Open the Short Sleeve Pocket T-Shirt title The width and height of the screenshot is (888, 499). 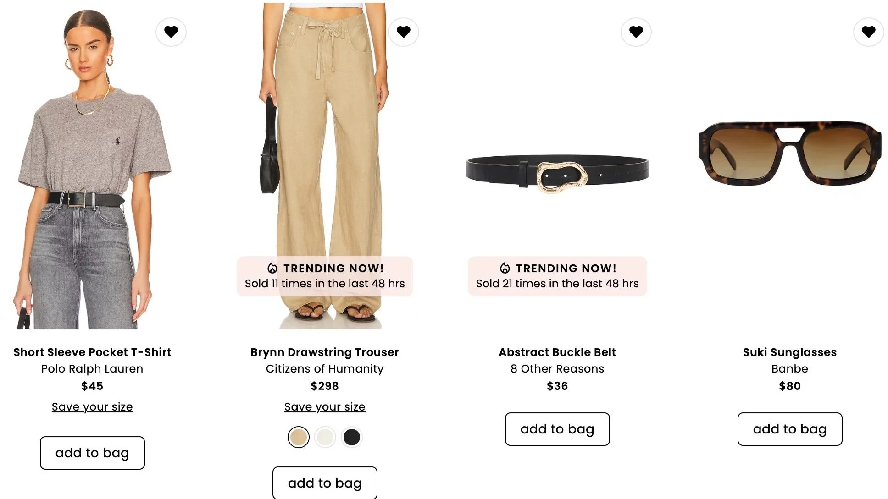click(x=92, y=352)
